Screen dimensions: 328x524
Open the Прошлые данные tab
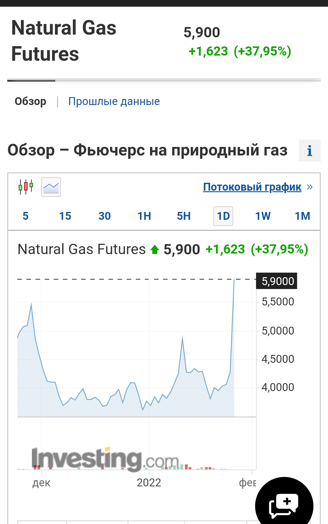tap(114, 101)
